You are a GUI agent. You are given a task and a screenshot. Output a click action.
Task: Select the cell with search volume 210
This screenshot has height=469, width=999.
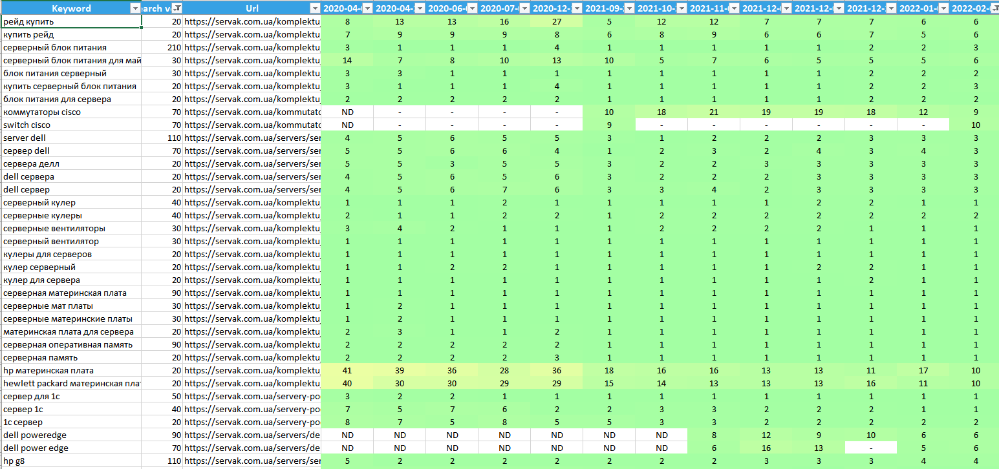click(x=162, y=48)
